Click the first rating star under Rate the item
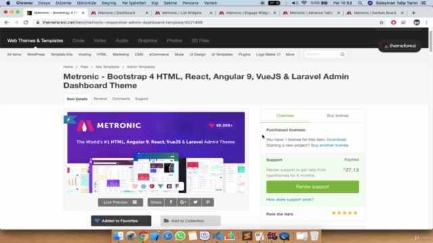Screen dimensions: 433x243 (x=334, y=213)
